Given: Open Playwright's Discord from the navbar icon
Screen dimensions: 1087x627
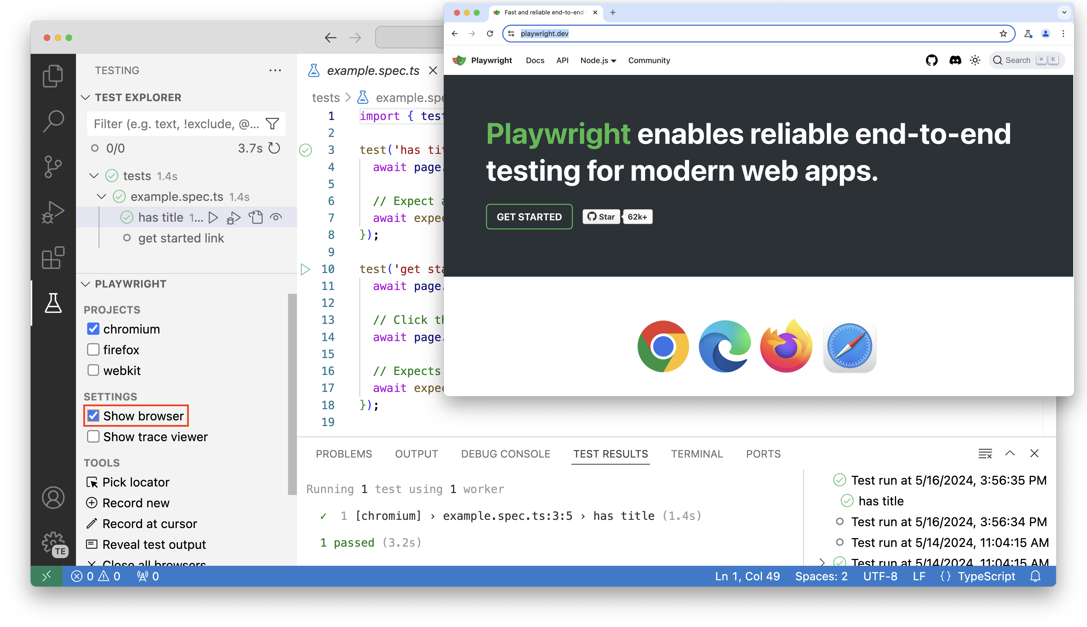Looking at the screenshot, I should [955, 60].
